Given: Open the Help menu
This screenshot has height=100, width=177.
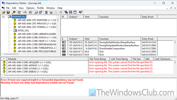Looking at the screenshot, I should [x=60, y=8].
